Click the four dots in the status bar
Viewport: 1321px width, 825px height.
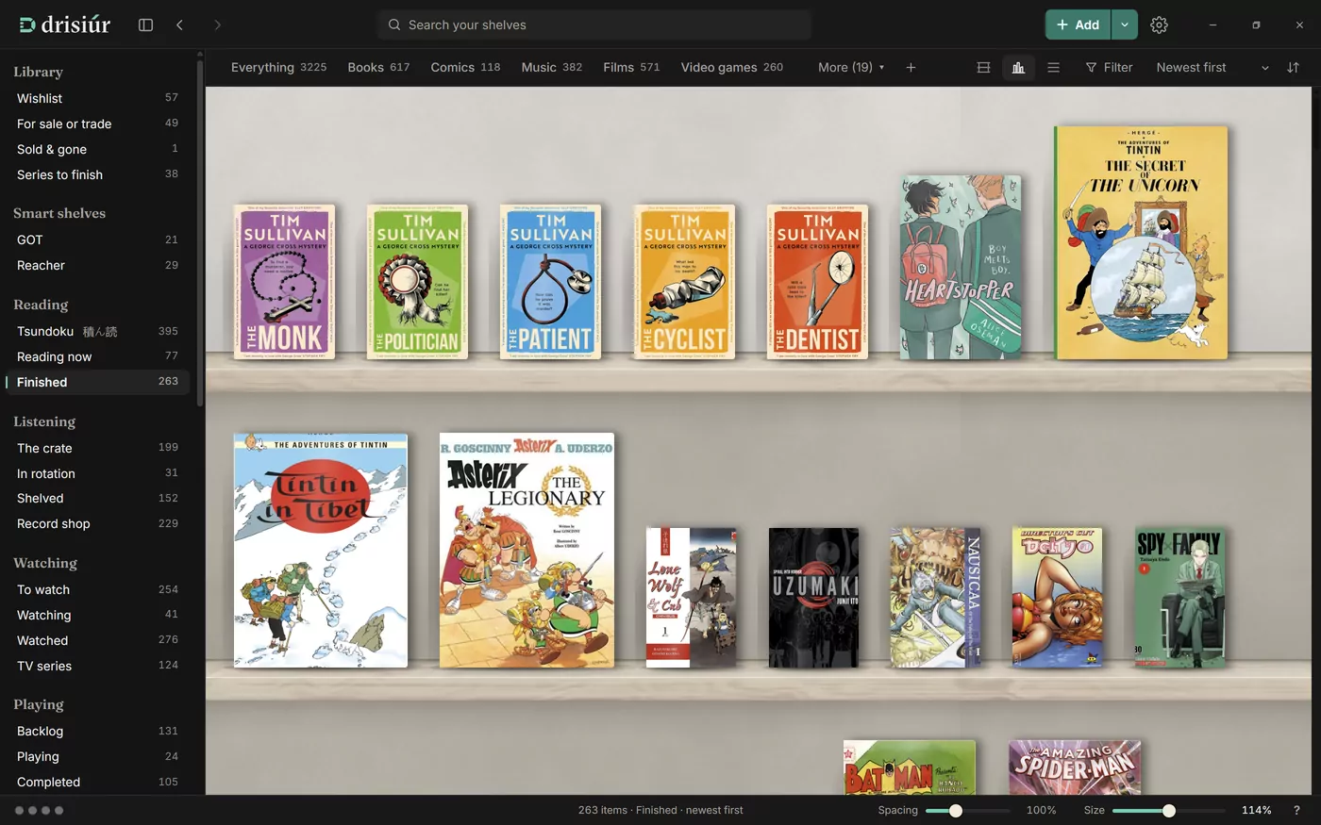[39, 810]
